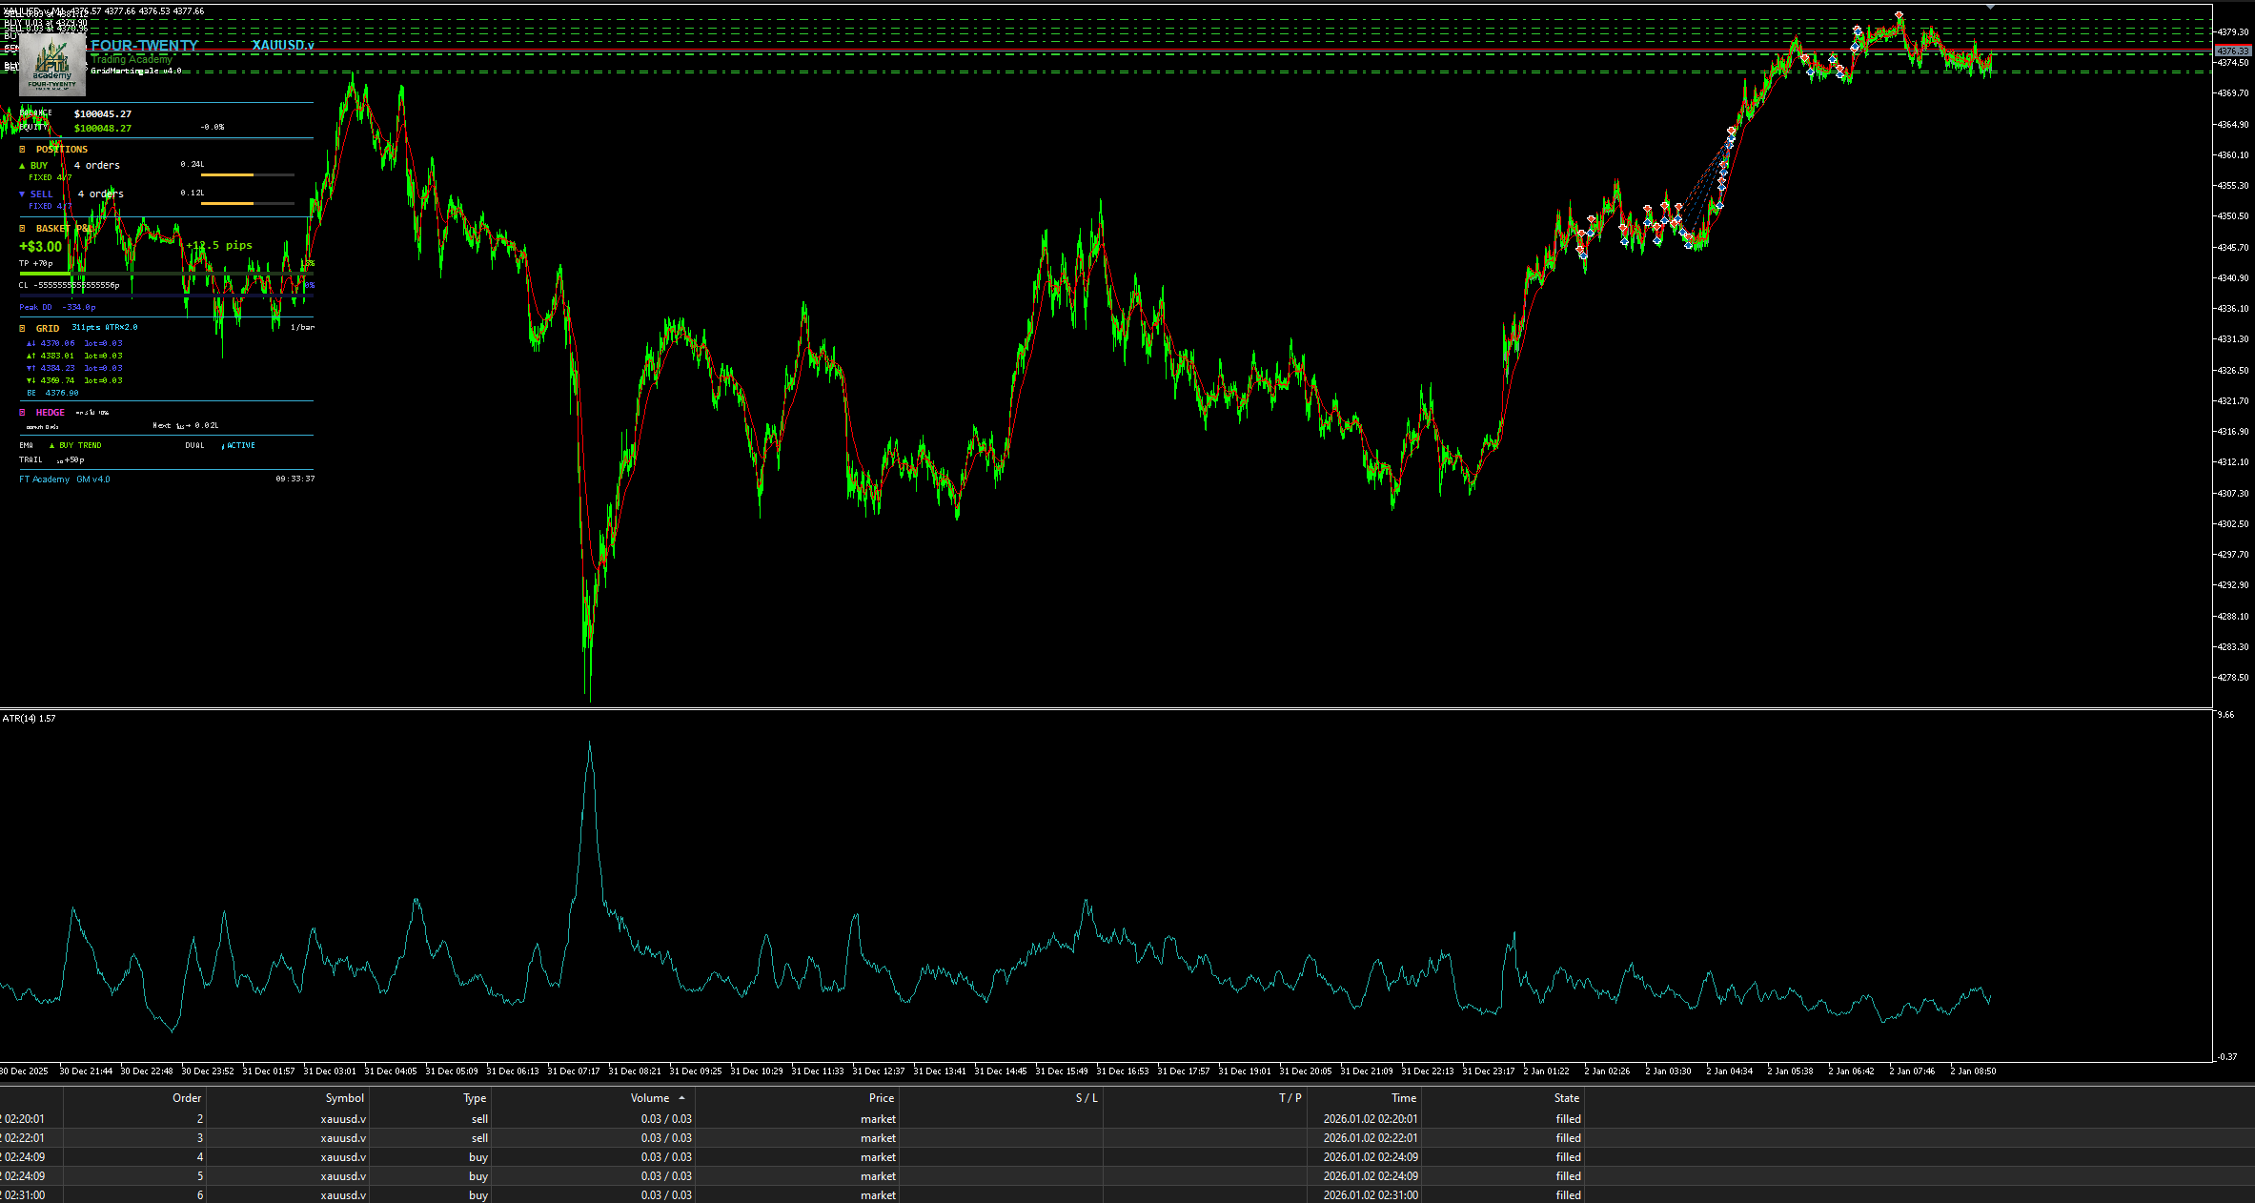2255x1203 pixels.
Task: Click the XAUUSD.v symbol label
Action: pos(283,45)
